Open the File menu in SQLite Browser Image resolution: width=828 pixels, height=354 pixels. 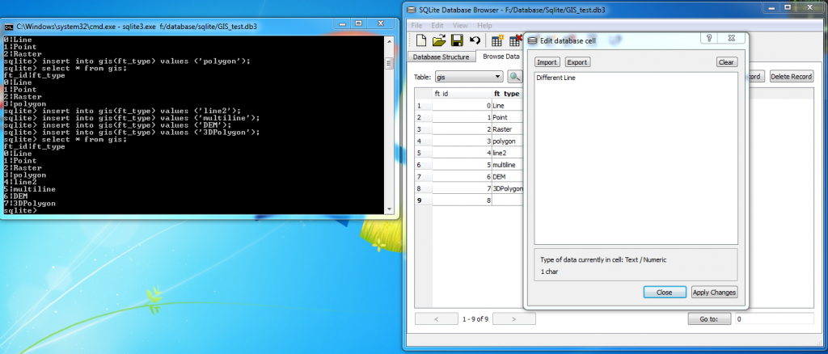(x=416, y=25)
